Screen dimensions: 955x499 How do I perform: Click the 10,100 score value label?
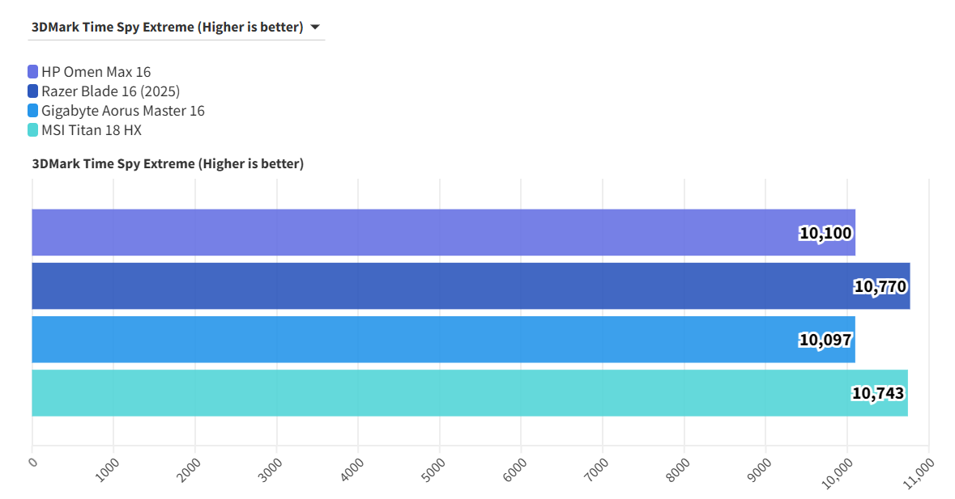[825, 234]
